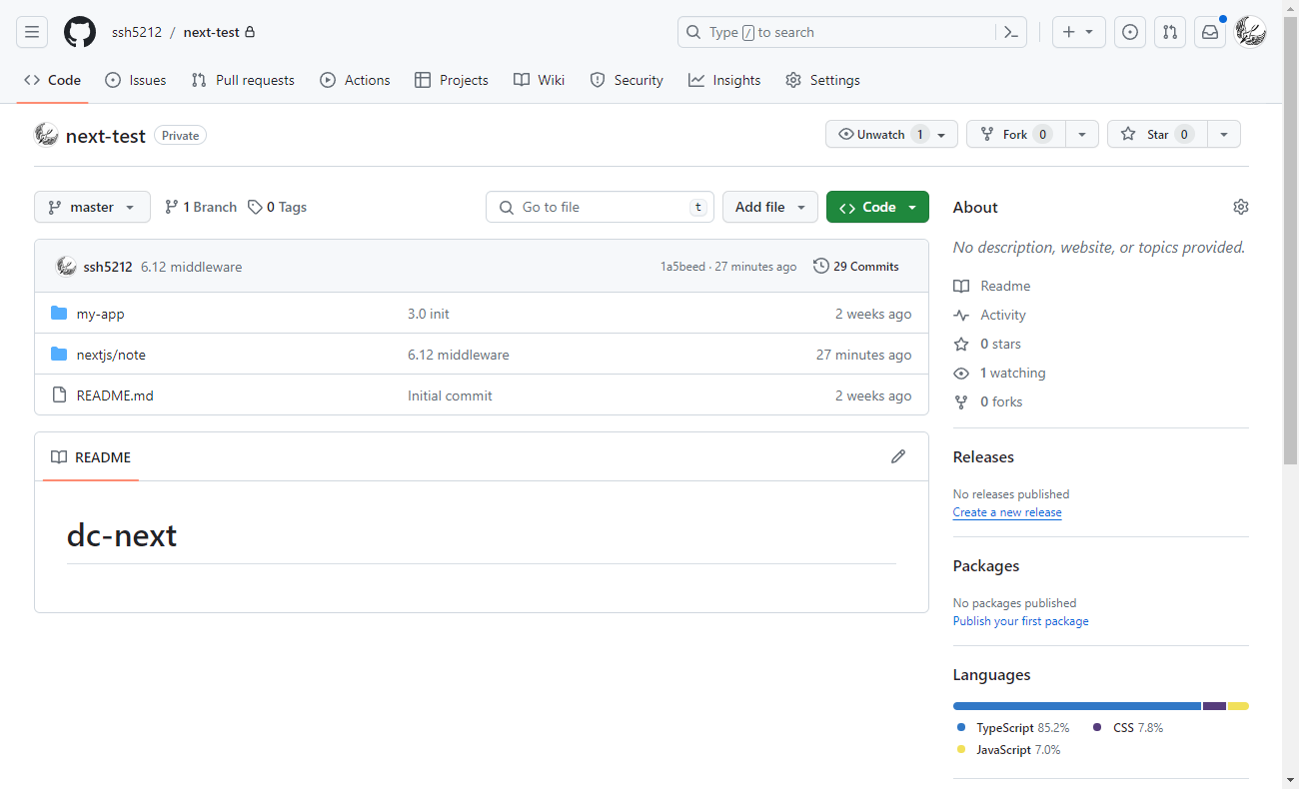Fork the next-test repository
1299x789 pixels.
1016,134
